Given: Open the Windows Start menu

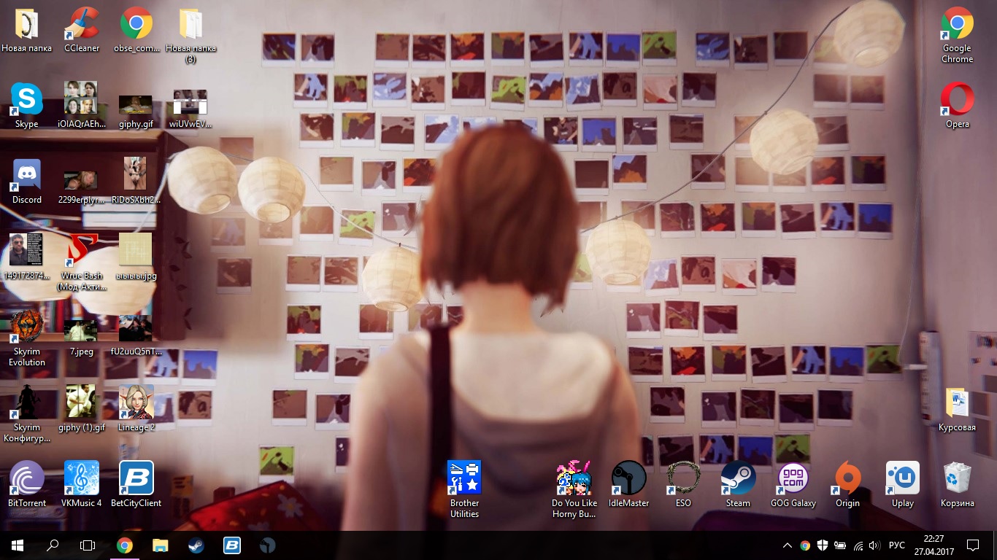Looking at the screenshot, I should (x=18, y=545).
